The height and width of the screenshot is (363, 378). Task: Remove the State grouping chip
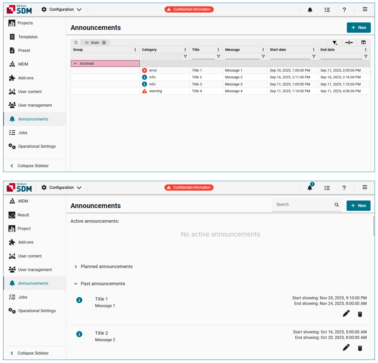[x=104, y=43]
